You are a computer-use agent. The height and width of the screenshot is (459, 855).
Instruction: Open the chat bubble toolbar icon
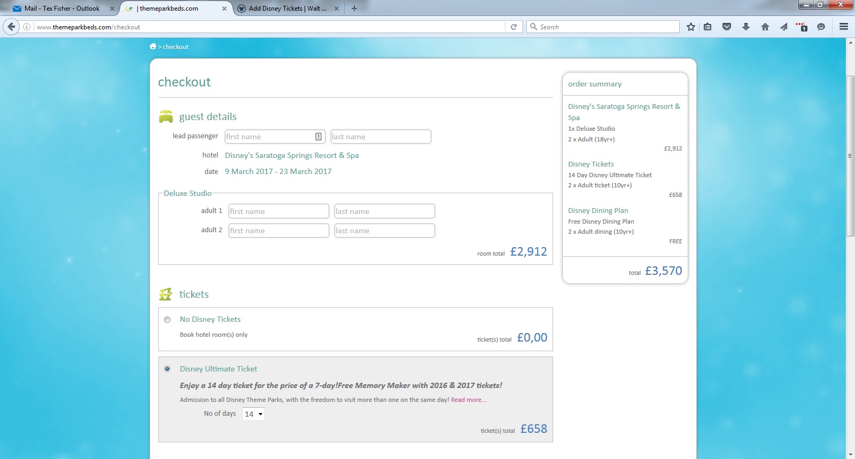(821, 27)
